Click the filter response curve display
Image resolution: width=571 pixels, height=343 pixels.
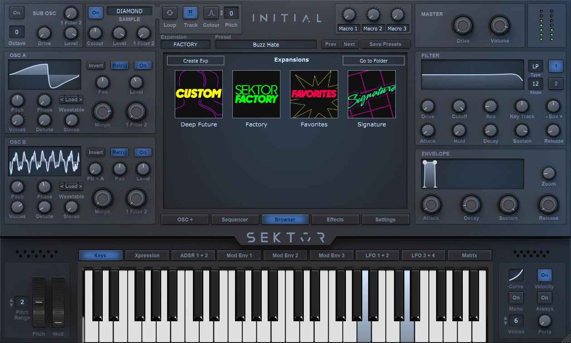[x=472, y=75]
